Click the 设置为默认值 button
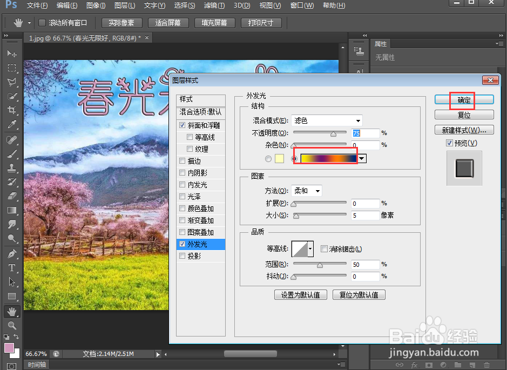This screenshot has width=507, height=370. [x=300, y=294]
